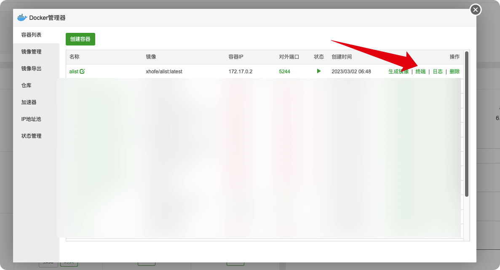Click the Docker whale logo icon
Viewport: 500px width, 270px height.
[x=22, y=18]
